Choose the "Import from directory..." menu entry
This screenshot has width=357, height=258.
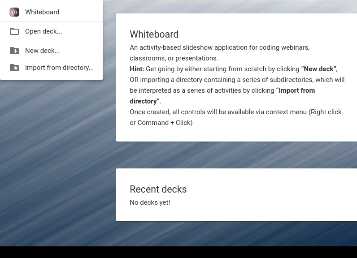tap(51, 68)
